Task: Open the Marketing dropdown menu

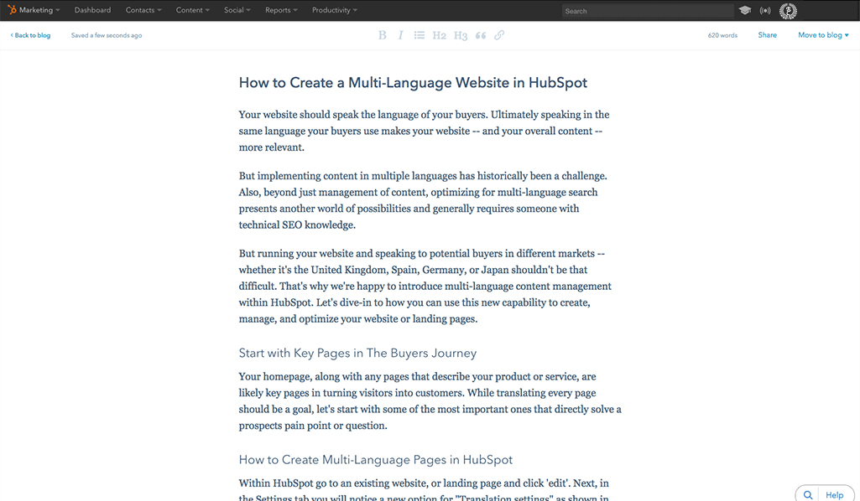Action: (39, 10)
